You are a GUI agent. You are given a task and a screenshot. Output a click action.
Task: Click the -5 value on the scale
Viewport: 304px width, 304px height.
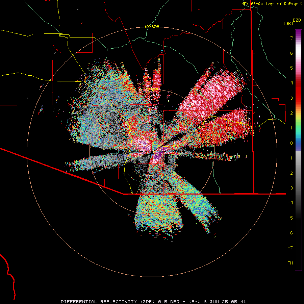pyautogui.click(x=290, y=218)
